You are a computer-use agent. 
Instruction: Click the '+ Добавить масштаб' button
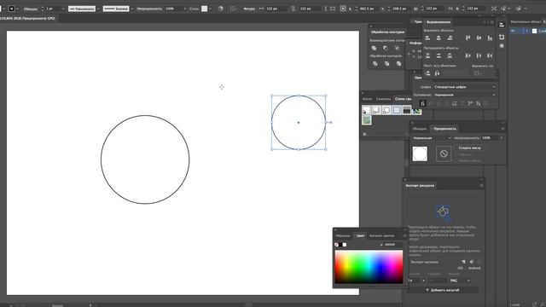[x=442, y=290]
